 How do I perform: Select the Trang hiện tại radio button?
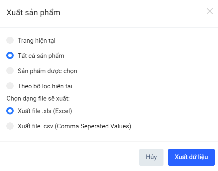point(10,40)
